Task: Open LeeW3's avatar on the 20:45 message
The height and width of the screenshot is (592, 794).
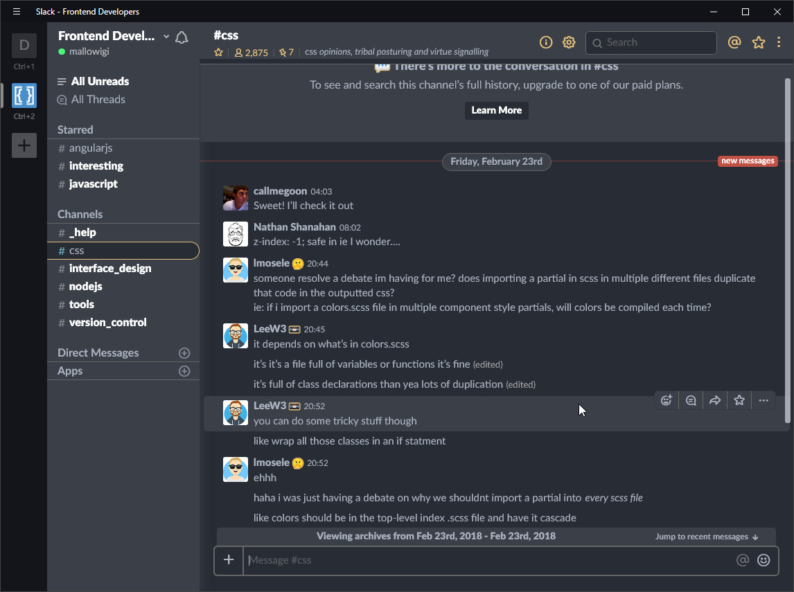Action: click(x=236, y=336)
